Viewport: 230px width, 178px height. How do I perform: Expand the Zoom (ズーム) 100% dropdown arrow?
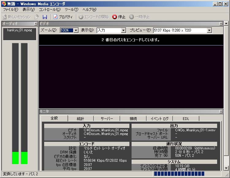click(x=76, y=30)
